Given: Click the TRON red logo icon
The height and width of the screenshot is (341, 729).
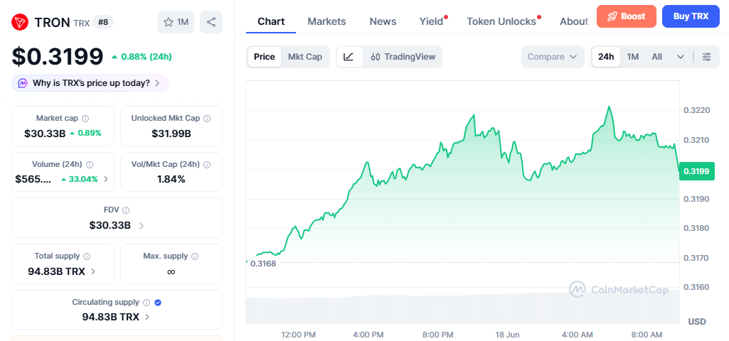Looking at the screenshot, I should (x=20, y=22).
